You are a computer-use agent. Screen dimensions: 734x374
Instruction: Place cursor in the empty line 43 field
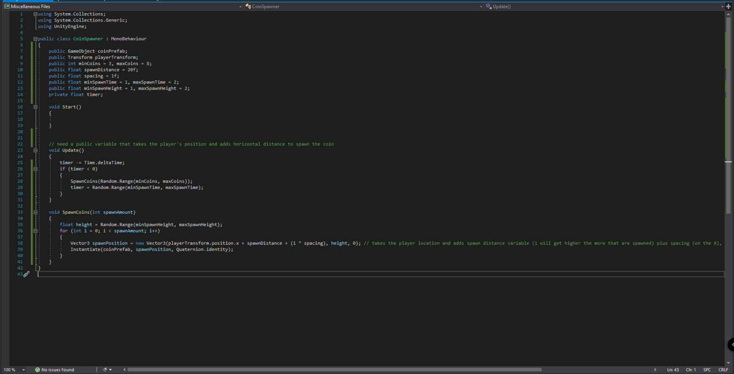click(x=381, y=274)
